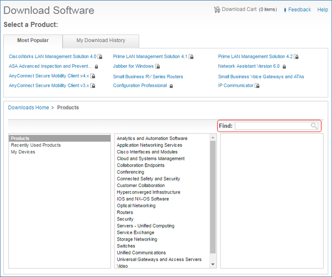Open the Help link

322,10
